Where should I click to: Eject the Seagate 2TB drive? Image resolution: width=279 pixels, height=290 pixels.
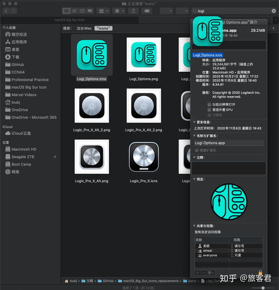tap(55, 157)
